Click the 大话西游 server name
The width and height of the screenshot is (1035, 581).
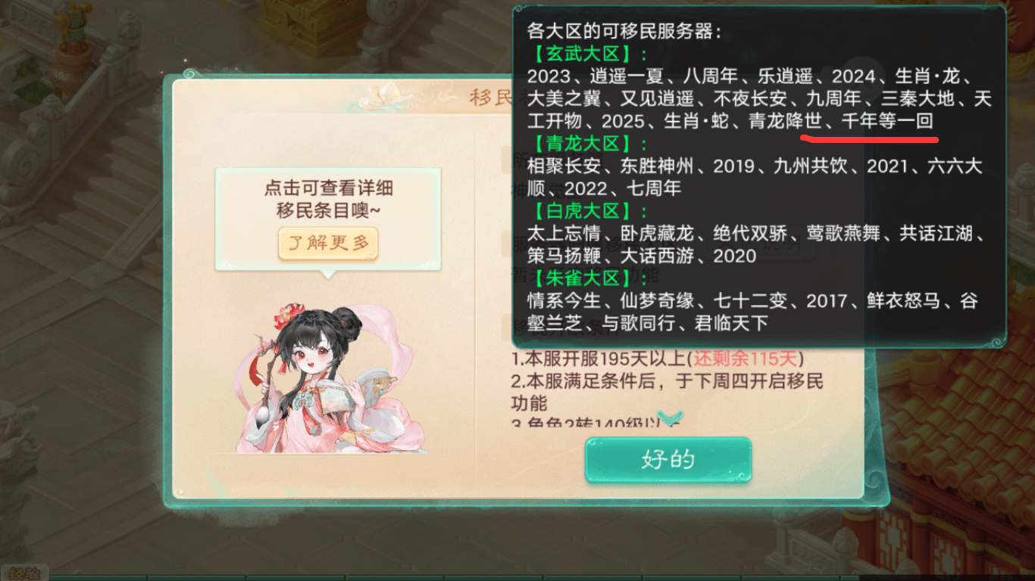pos(658,256)
